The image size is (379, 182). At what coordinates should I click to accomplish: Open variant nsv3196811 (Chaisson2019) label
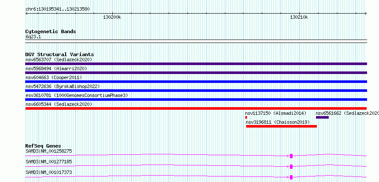point(278,122)
